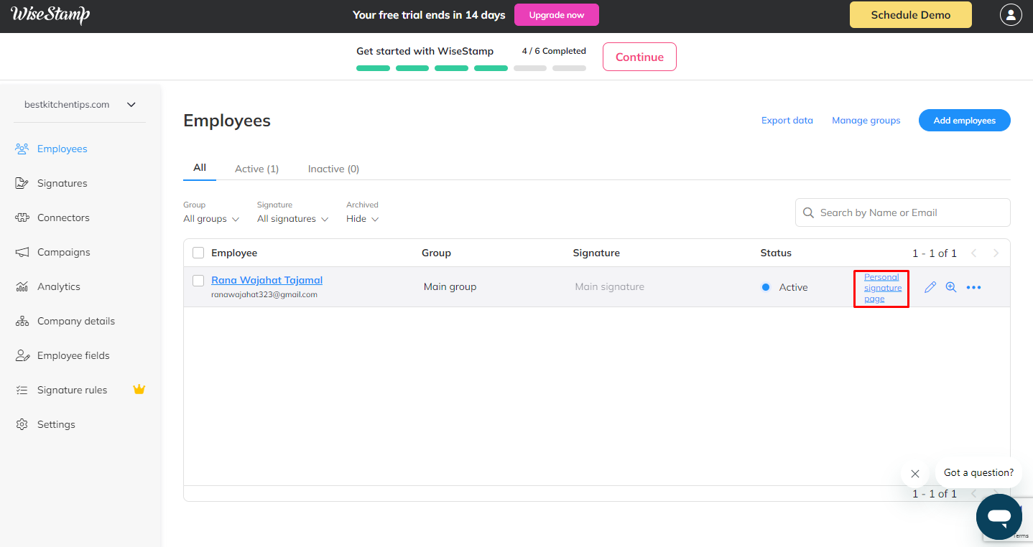This screenshot has height=547, width=1033.
Task: Go to previous page arrow in header
Action: point(974,253)
